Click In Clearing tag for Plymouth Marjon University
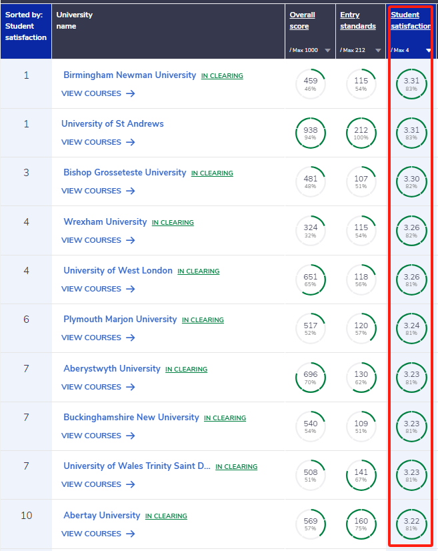 [203, 320]
